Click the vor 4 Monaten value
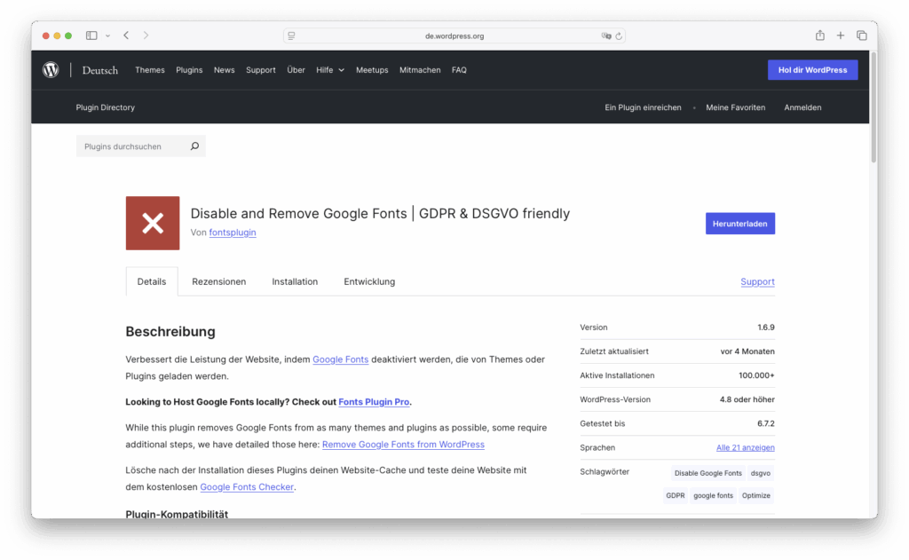 click(x=747, y=351)
